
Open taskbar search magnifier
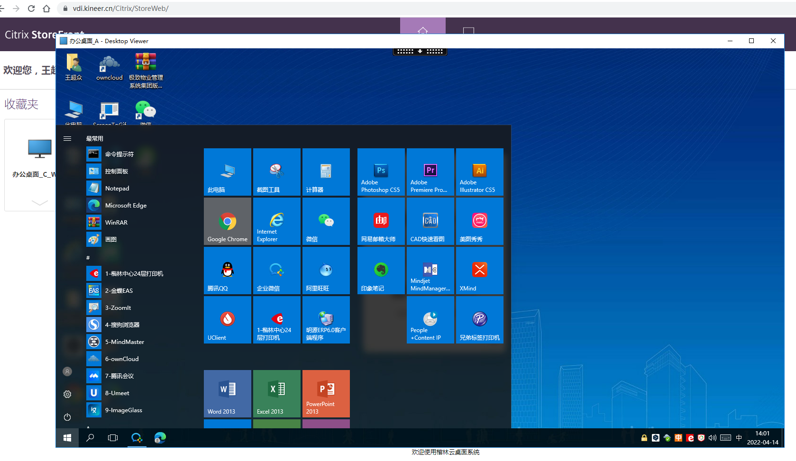[90, 438]
